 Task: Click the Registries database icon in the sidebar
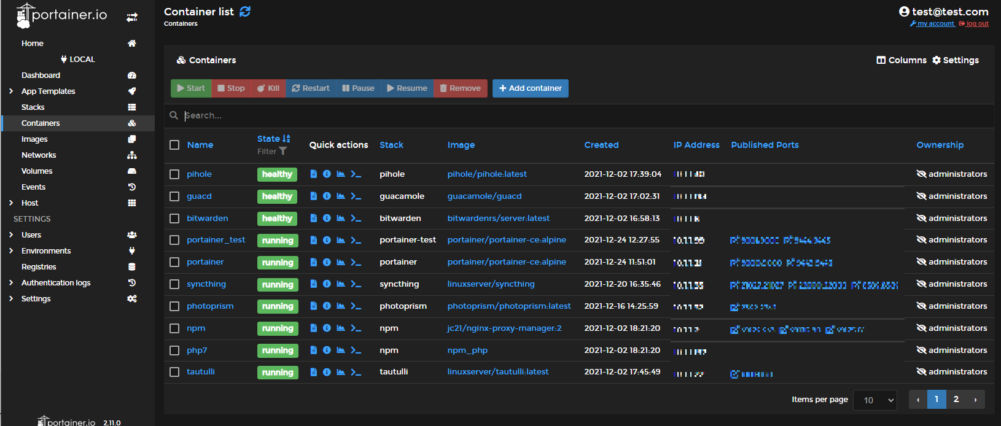click(131, 267)
